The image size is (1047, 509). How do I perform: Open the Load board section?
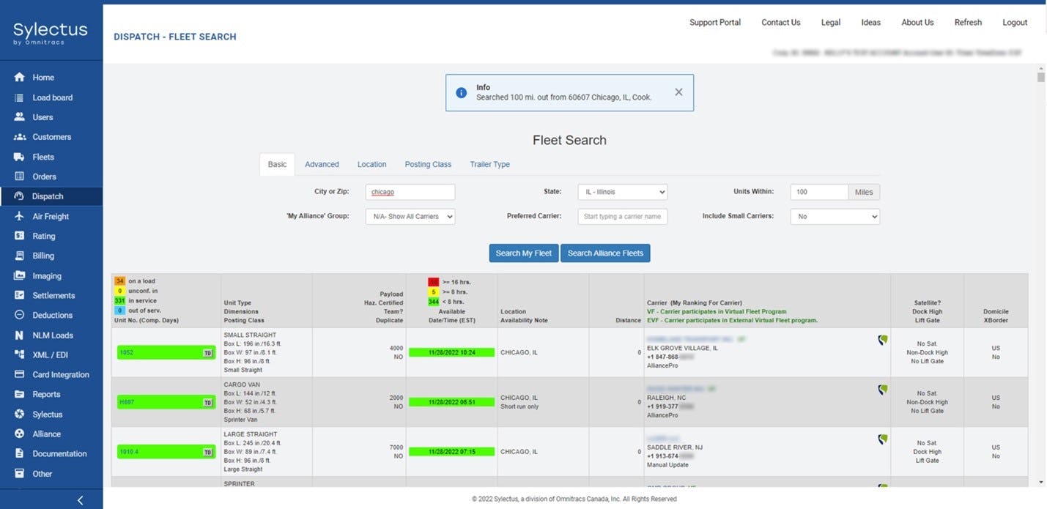click(52, 97)
